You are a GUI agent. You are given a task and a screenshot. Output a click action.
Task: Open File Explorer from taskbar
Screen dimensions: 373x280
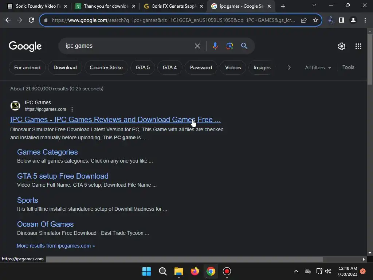pyautogui.click(x=178, y=271)
